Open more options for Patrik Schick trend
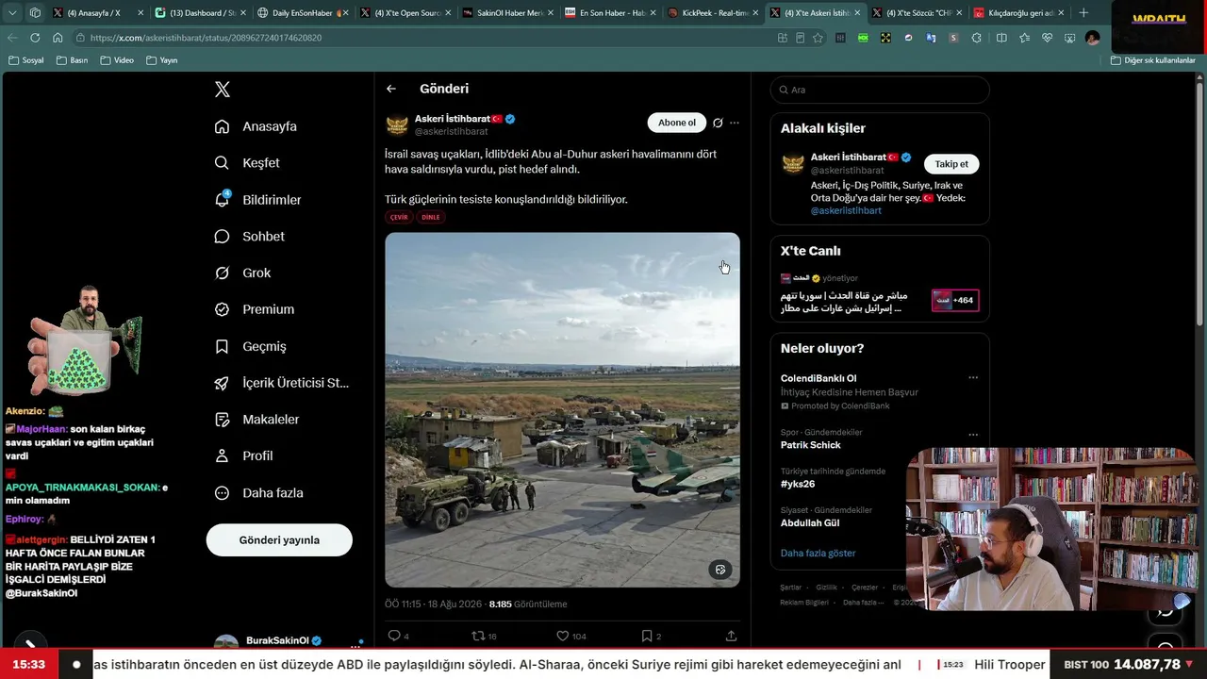Screen dimensions: 1207x679 [x=973, y=435]
